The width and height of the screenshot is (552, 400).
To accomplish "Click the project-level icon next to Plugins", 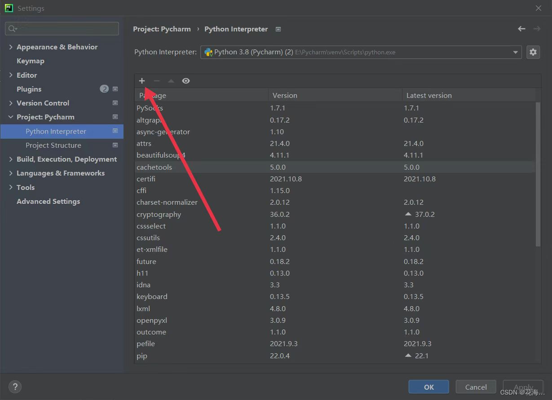I will pyautogui.click(x=115, y=89).
